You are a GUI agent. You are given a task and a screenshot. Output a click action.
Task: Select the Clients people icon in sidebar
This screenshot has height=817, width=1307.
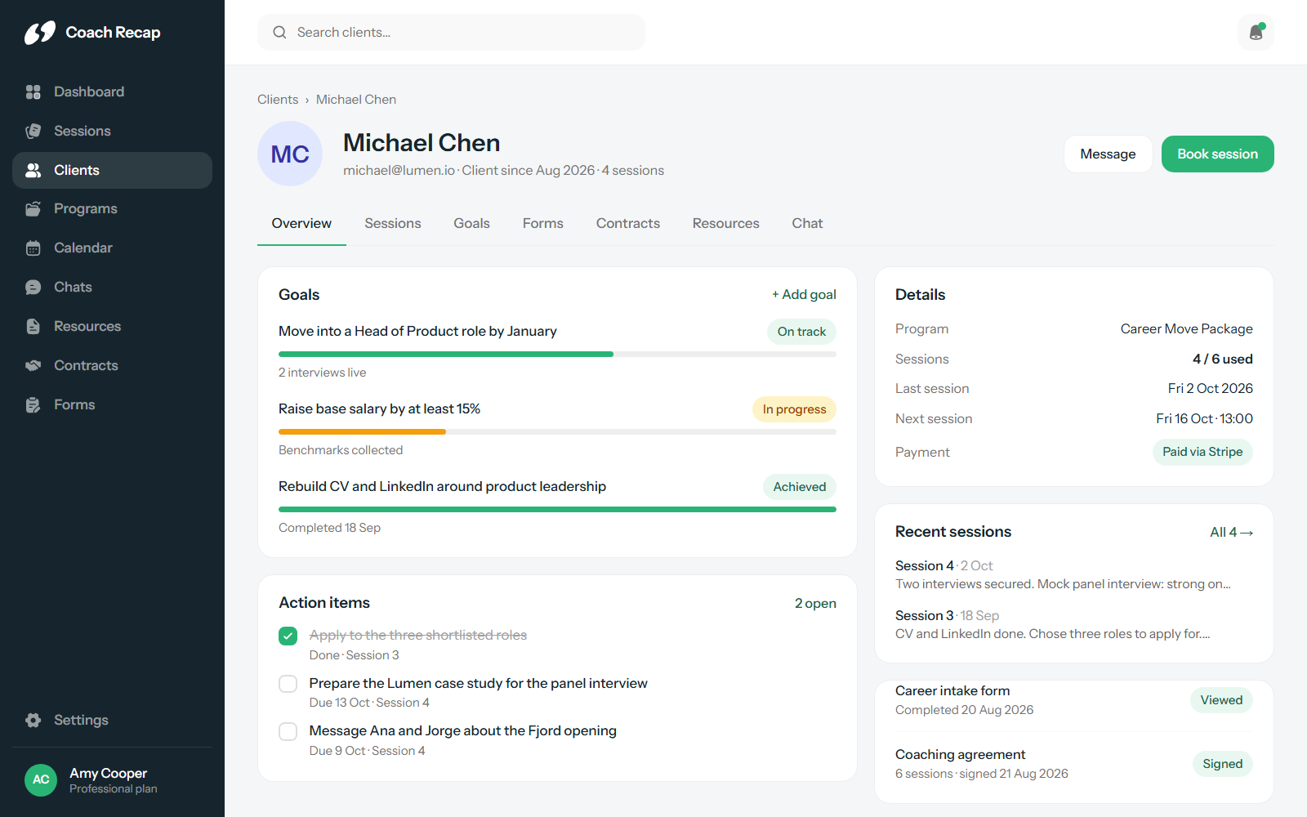tap(33, 170)
